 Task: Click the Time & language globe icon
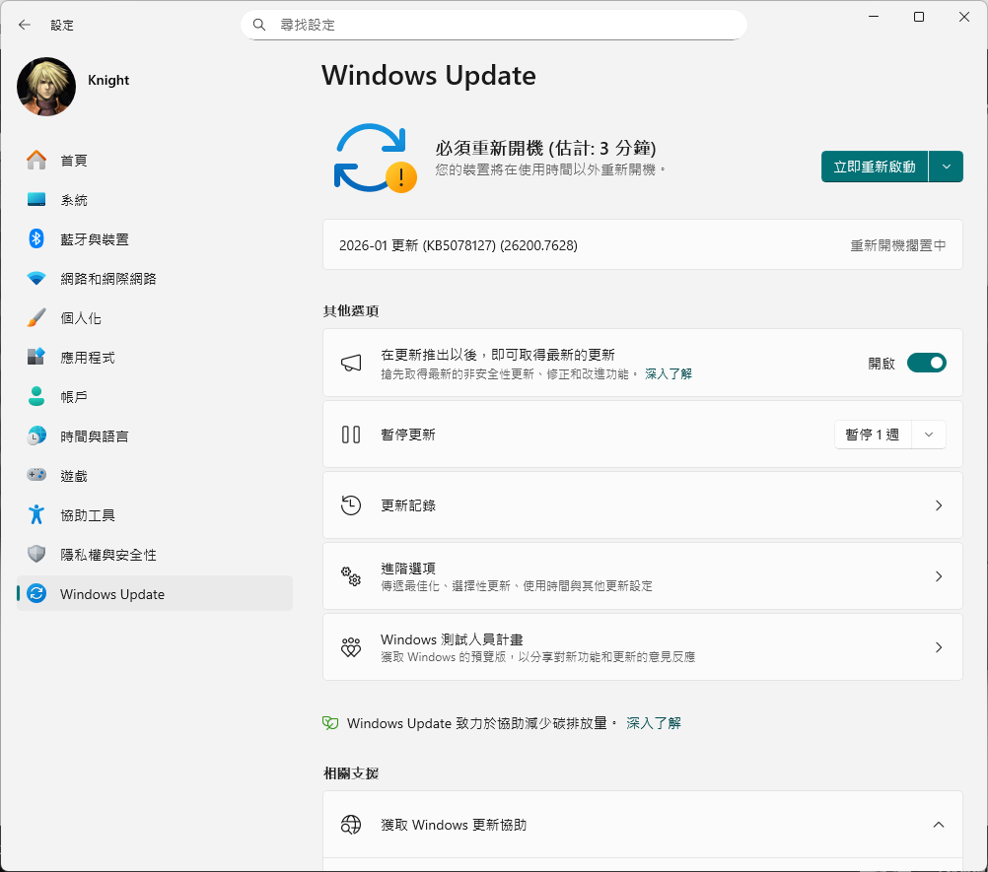36,436
